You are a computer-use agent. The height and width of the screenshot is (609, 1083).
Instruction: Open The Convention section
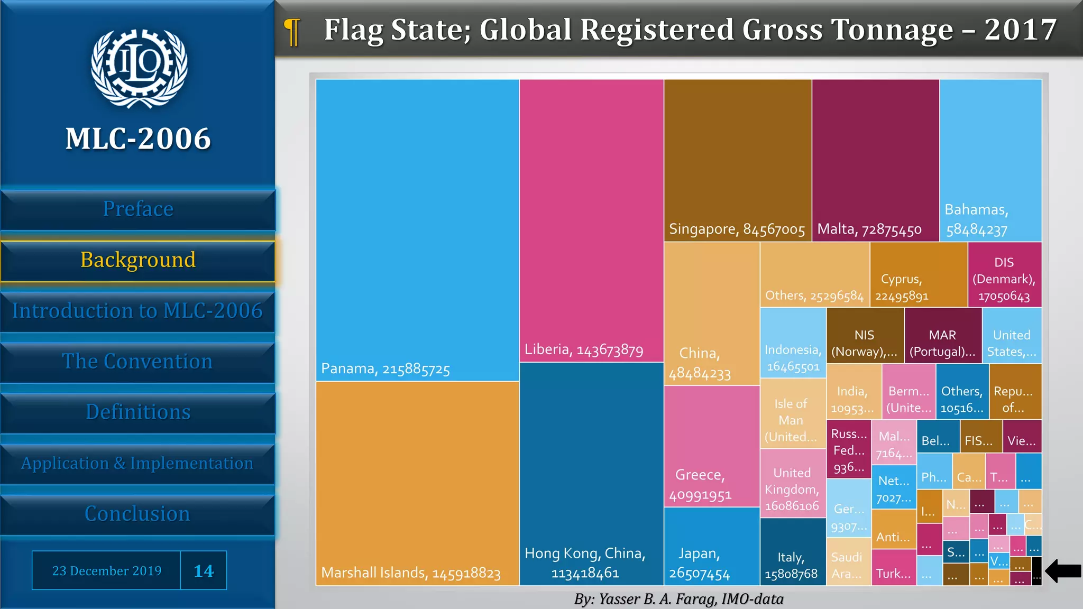(137, 362)
